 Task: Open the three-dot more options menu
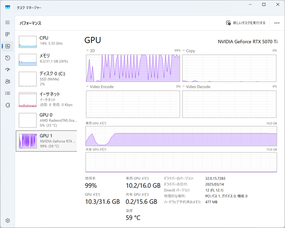pyautogui.click(x=276, y=22)
